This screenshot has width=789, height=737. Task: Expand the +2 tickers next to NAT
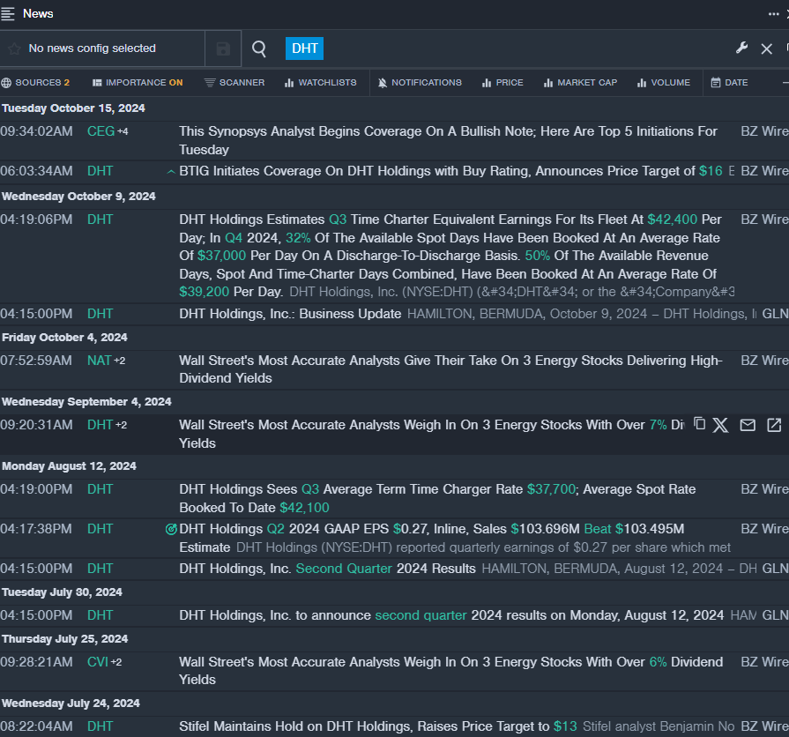point(120,361)
